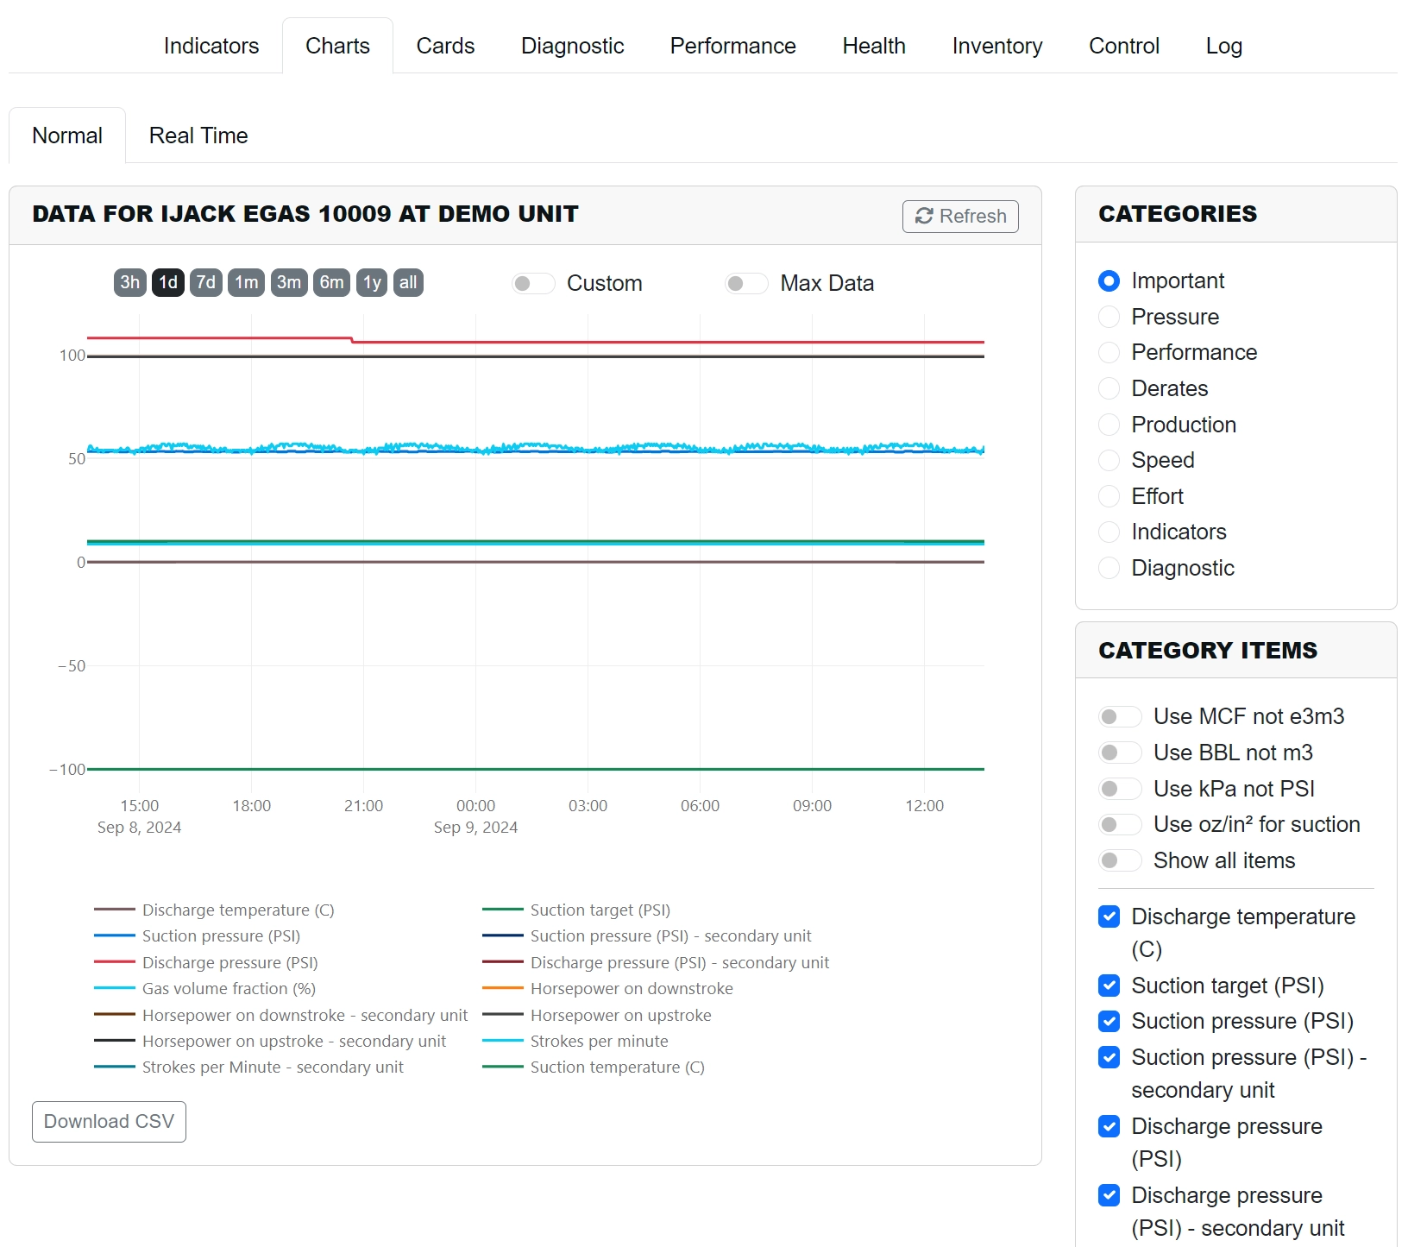
Task: Toggle Discharge pressure (PSI) red legend entry
Action: (229, 962)
